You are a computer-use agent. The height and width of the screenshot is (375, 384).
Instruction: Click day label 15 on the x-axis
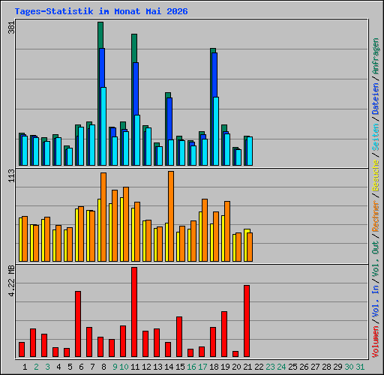tap(180, 367)
